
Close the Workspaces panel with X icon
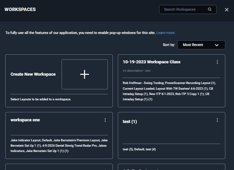[227, 10]
